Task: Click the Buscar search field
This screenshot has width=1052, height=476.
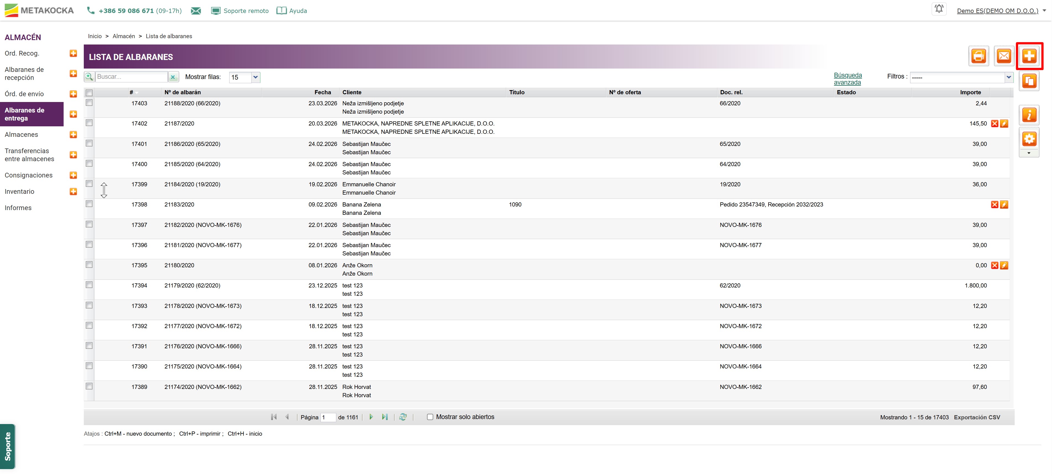Action: pos(131,77)
